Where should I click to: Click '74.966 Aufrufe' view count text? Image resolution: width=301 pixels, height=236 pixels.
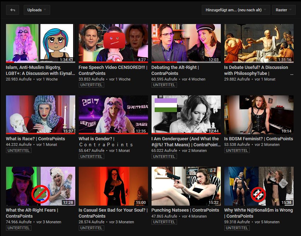[x=19, y=222]
